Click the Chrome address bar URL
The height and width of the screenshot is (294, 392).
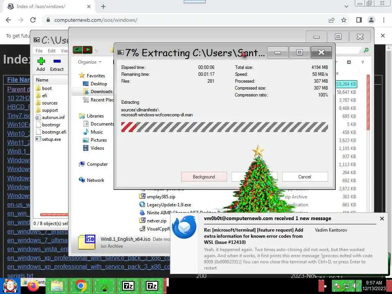click(x=96, y=20)
